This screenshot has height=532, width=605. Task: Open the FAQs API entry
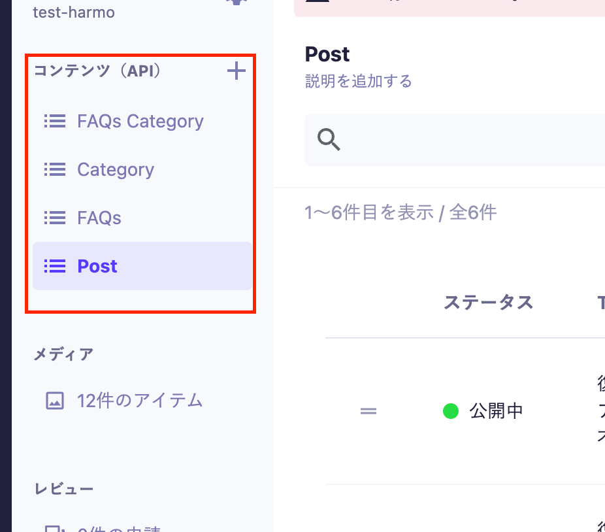point(99,218)
